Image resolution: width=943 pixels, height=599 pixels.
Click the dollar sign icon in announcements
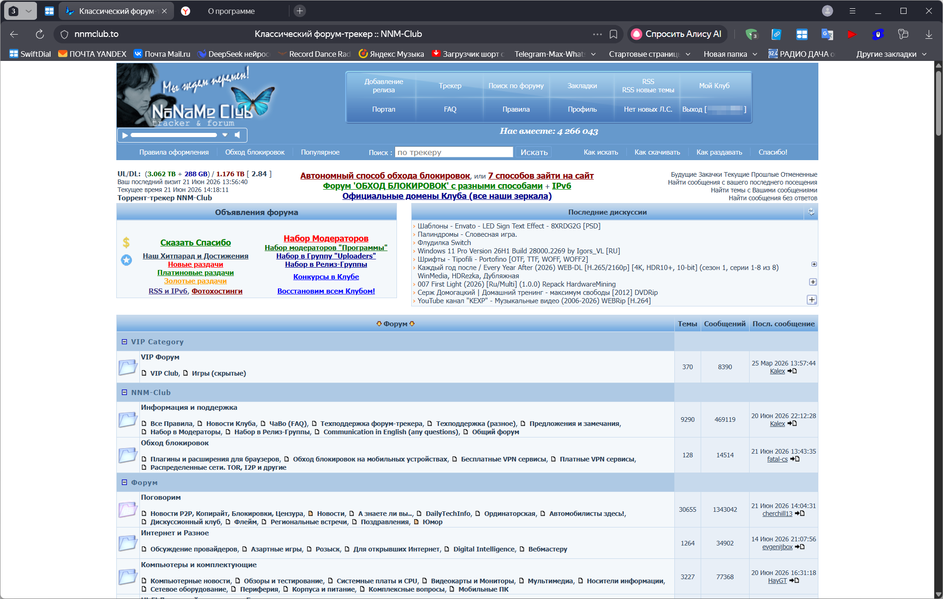coord(126,243)
